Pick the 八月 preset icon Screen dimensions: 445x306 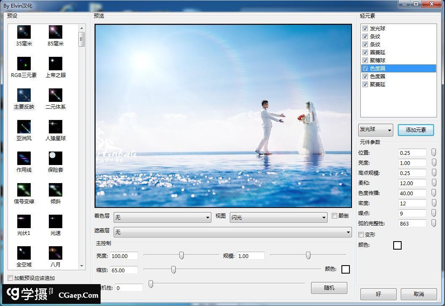tap(56, 253)
